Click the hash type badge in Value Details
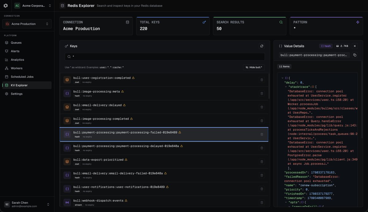368x212 pixels. [x=326, y=46]
